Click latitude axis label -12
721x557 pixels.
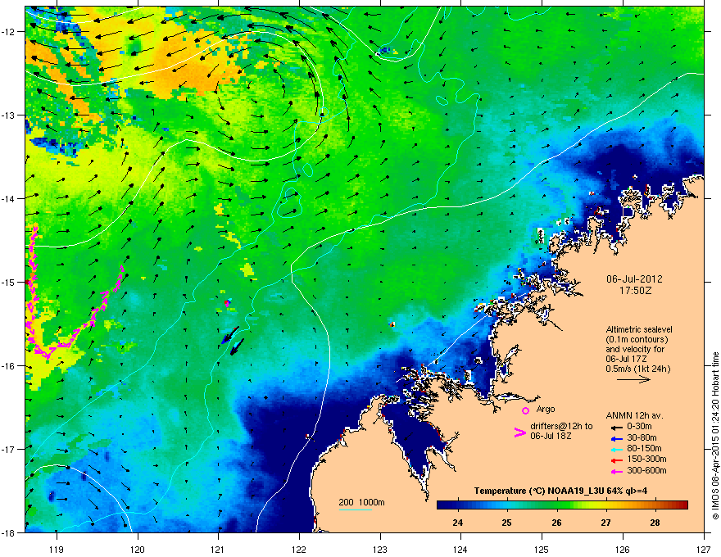[x=9, y=32]
